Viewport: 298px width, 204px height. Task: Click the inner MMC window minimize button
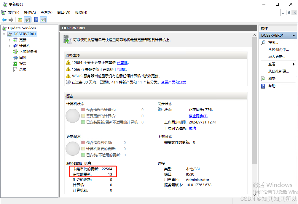pyautogui.click(x=283, y=12)
